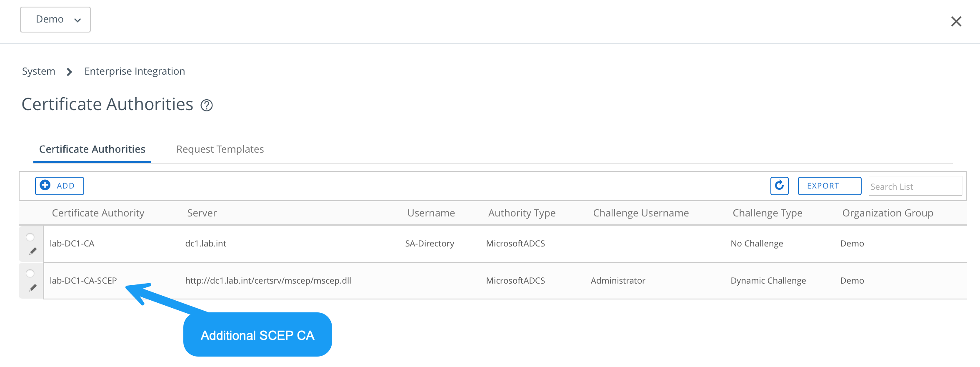Screen dimensions: 980x367
Task: Close the dialog with X icon
Action: (x=956, y=21)
